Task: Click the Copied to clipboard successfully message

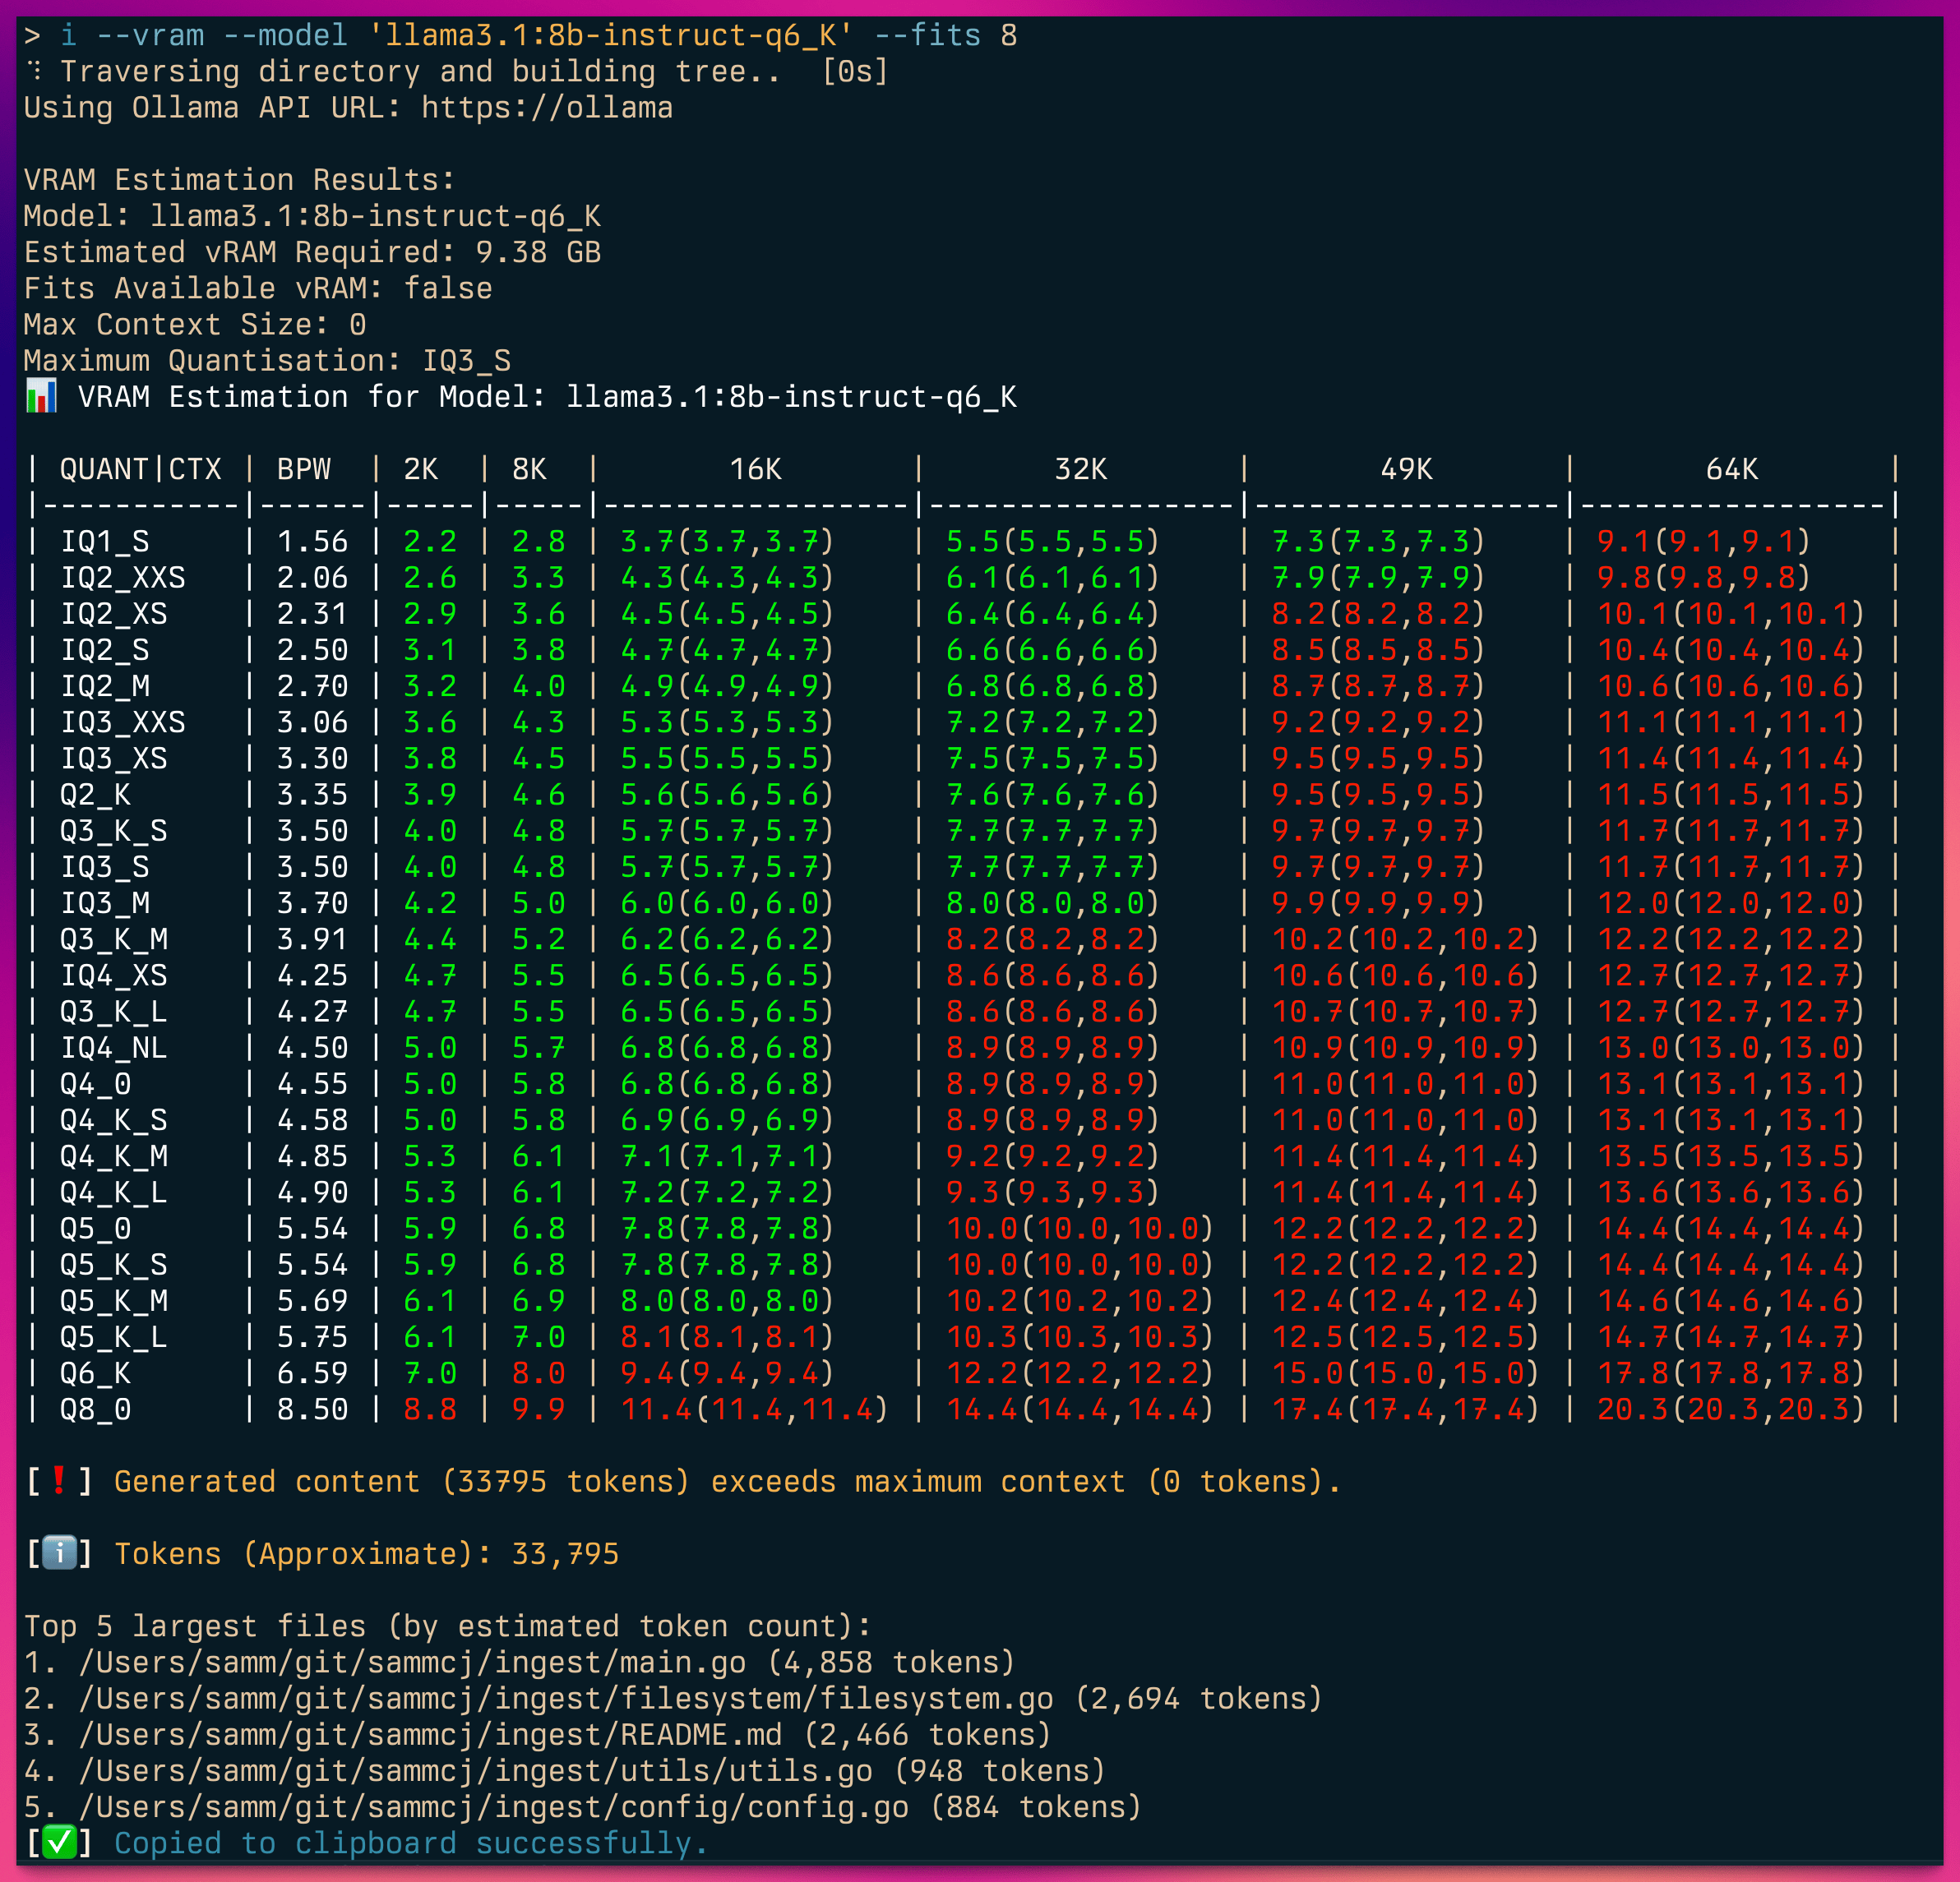Action: pos(411,1842)
